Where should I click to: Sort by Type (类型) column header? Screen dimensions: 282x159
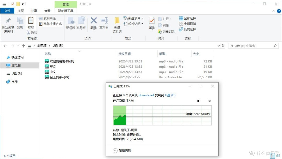(162, 54)
